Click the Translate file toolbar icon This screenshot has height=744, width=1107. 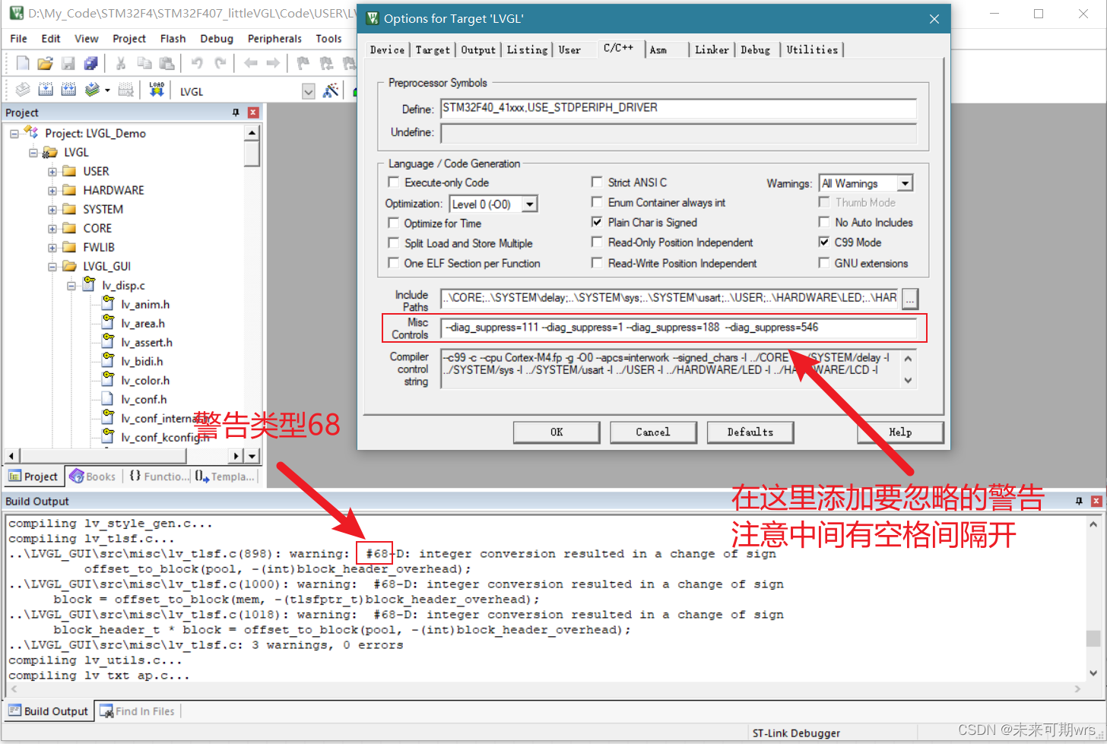pos(23,90)
